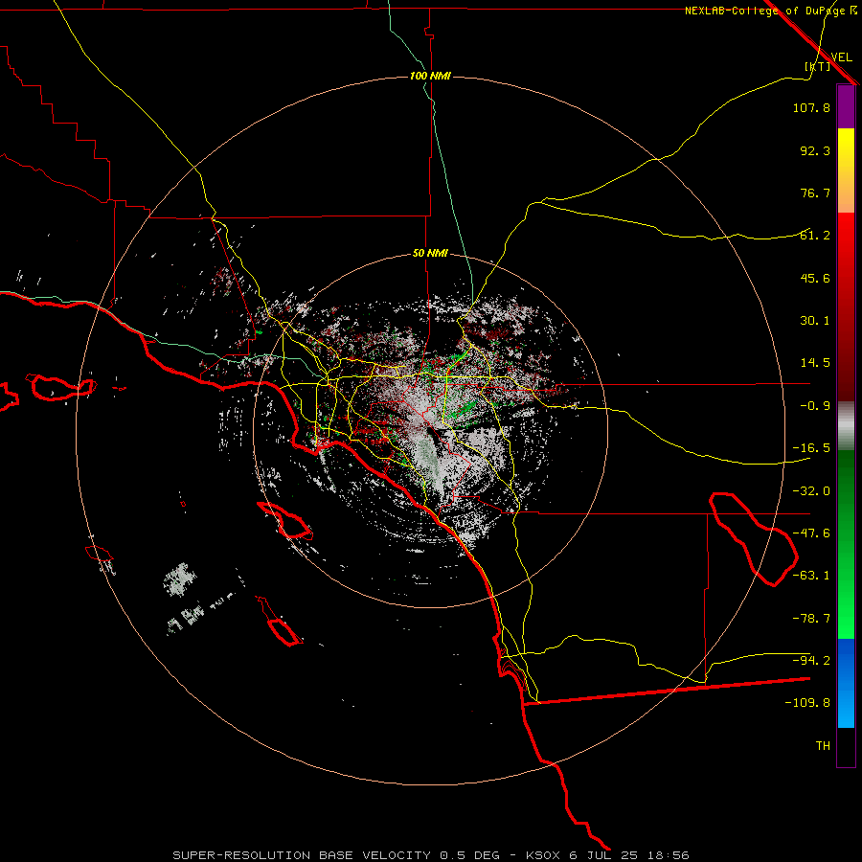Click the [KT] units label
The image size is (862, 862).
click(817, 66)
